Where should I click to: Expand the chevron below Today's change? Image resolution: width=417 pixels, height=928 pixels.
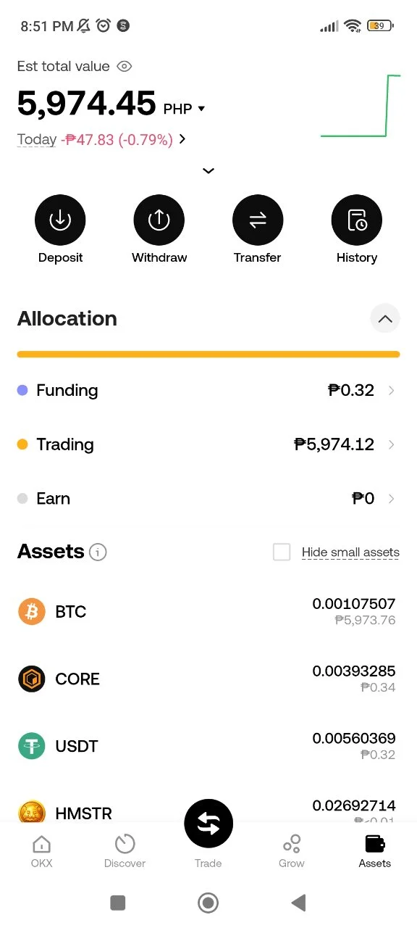pos(208,171)
